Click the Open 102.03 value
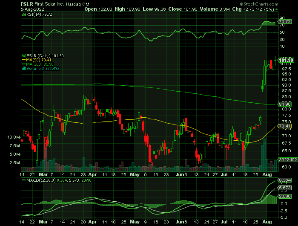Image resolution: width=298 pixels, height=226 pixels. [x=98, y=9]
